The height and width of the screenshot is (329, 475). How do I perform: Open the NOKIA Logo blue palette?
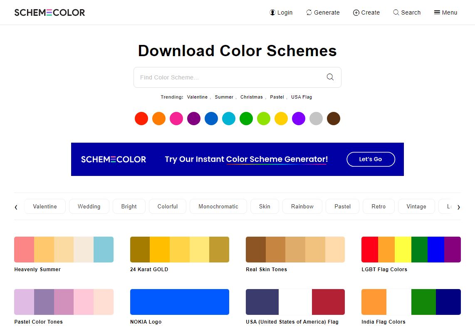coord(180,302)
